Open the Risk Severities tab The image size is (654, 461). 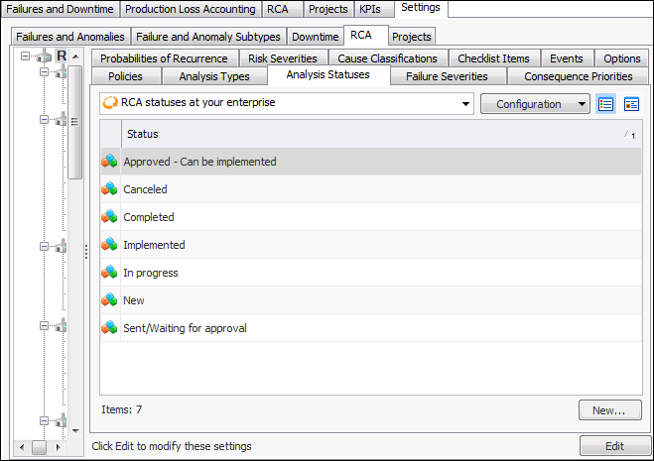point(283,58)
